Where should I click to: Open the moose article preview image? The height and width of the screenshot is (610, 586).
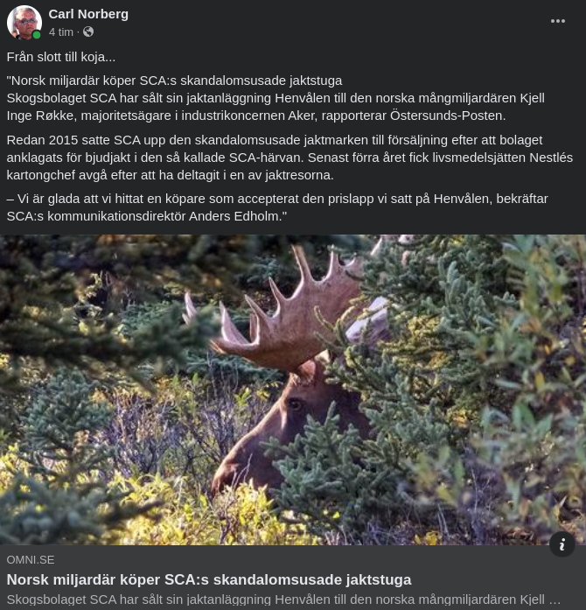[x=293, y=389]
